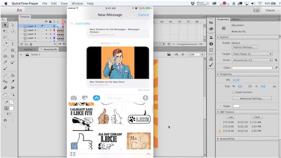
Task: Toggle visibility dot for Layer 2
Action: (x=46, y=30)
